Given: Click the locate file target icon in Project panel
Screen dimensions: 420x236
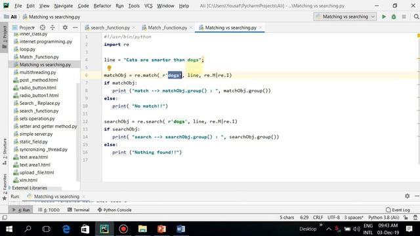Looking at the screenshot, I should pyautogui.click(x=43, y=28).
